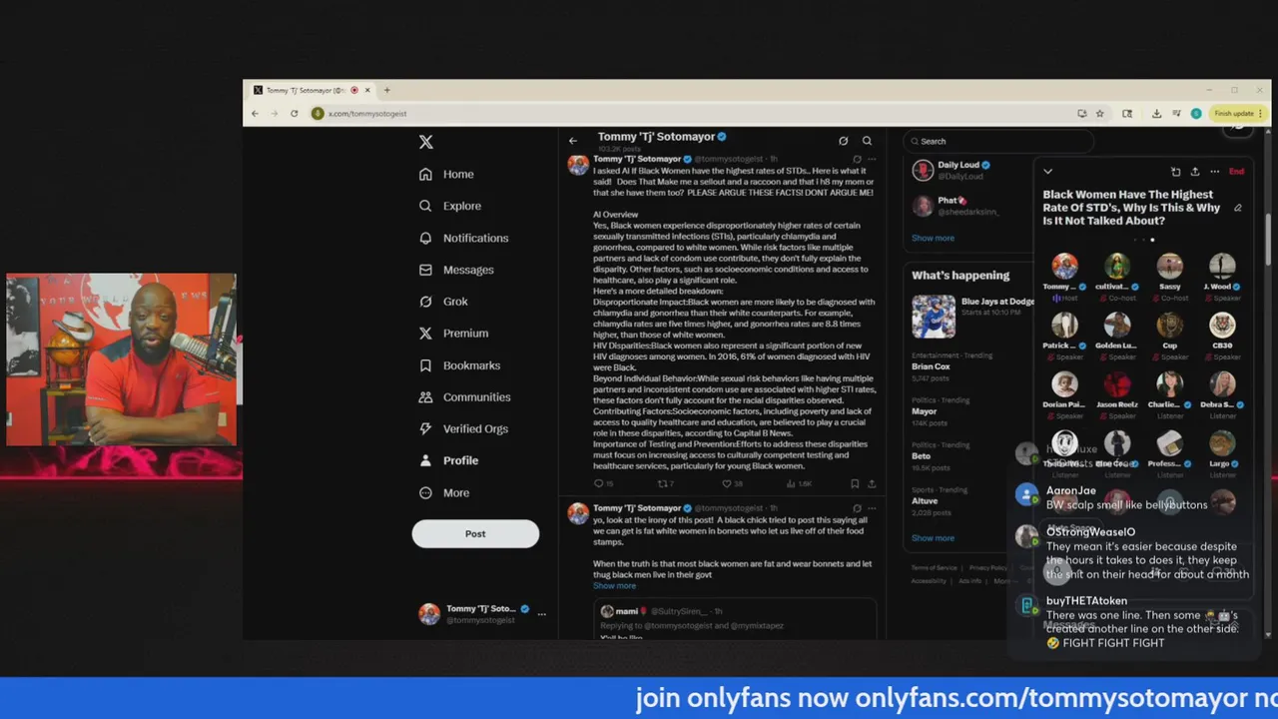The height and width of the screenshot is (719, 1278).
Task: Open a new browser tab
Action: coord(387,90)
